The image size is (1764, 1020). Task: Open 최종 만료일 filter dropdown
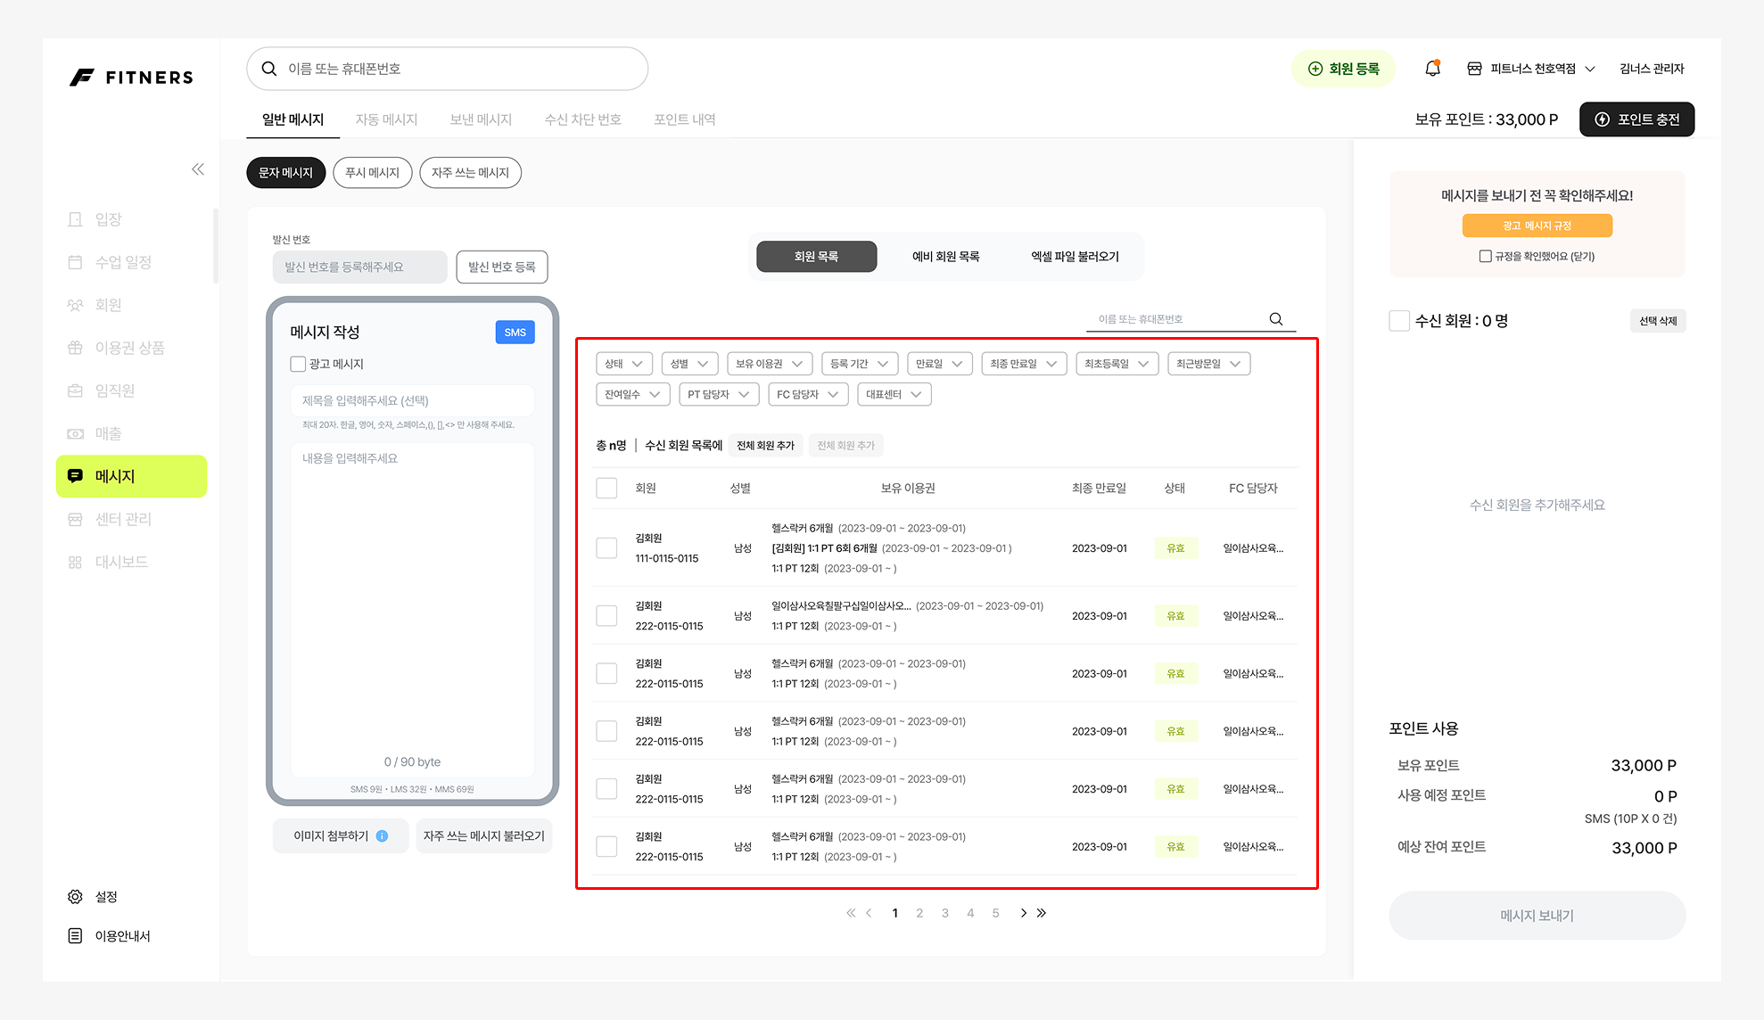coord(1024,364)
